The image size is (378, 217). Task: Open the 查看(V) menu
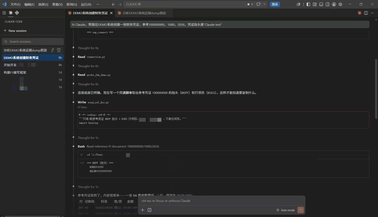(57, 4)
